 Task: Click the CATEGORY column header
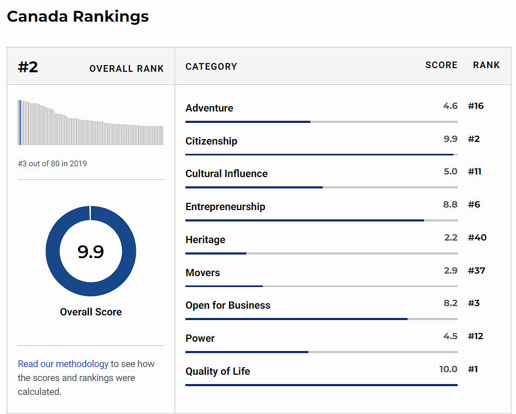pyautogui.click(x=211, y=67)
